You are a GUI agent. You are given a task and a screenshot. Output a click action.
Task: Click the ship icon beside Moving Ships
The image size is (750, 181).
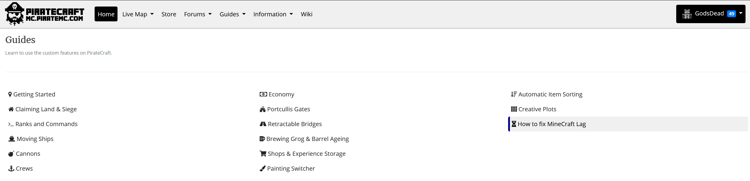tap(12, 139)
